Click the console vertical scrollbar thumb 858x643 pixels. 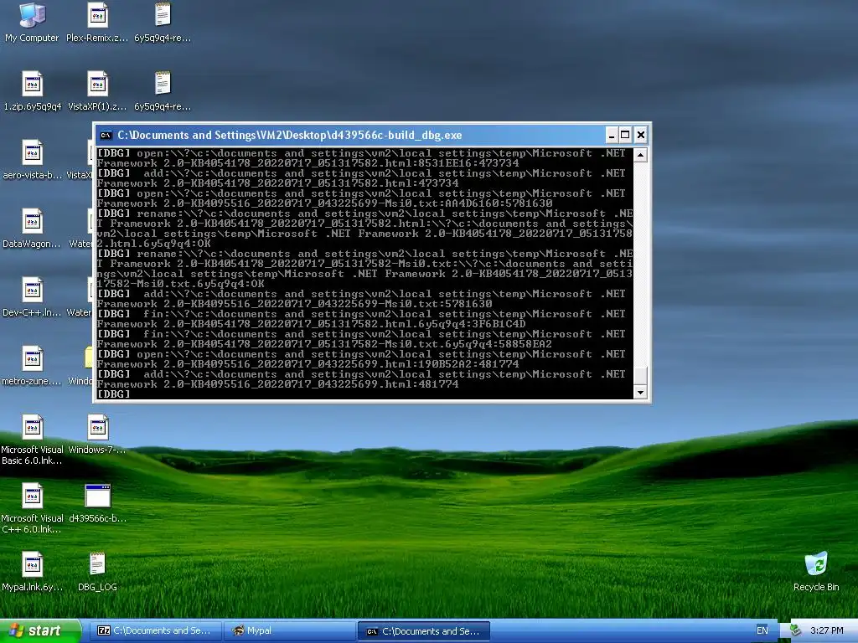(x=640, y=376)
